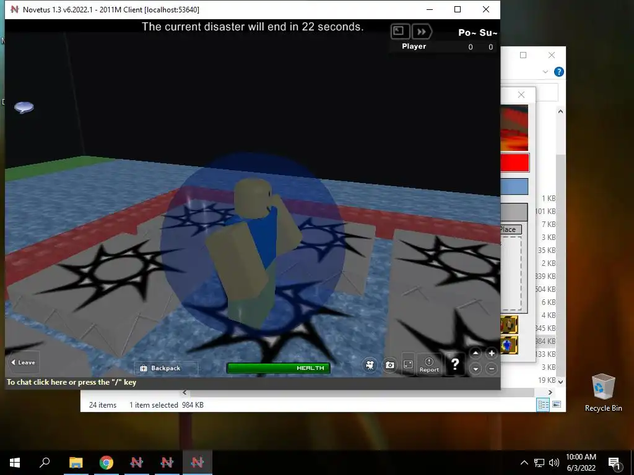Click the Su~ leaderboard column header
634x475 pixels.
click(489, 33)
